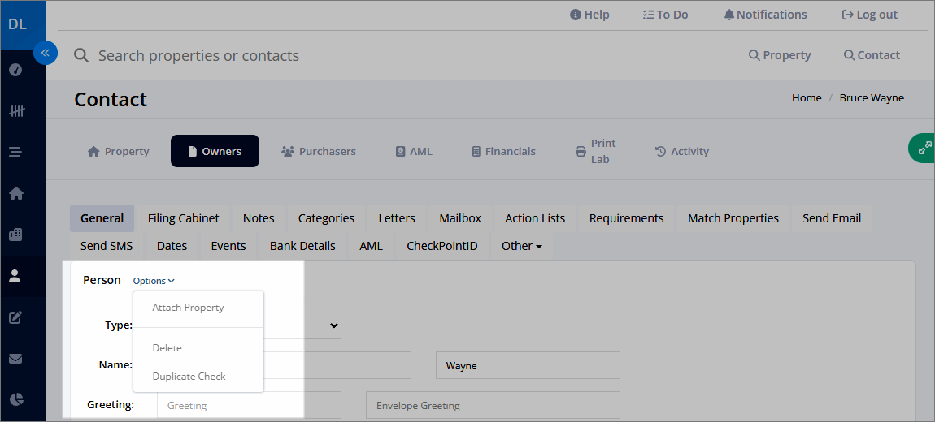Image resolution: width=935 pixels, height=422 pixels.
Task: Open Print Lab
Action: (x=595, y=151)
